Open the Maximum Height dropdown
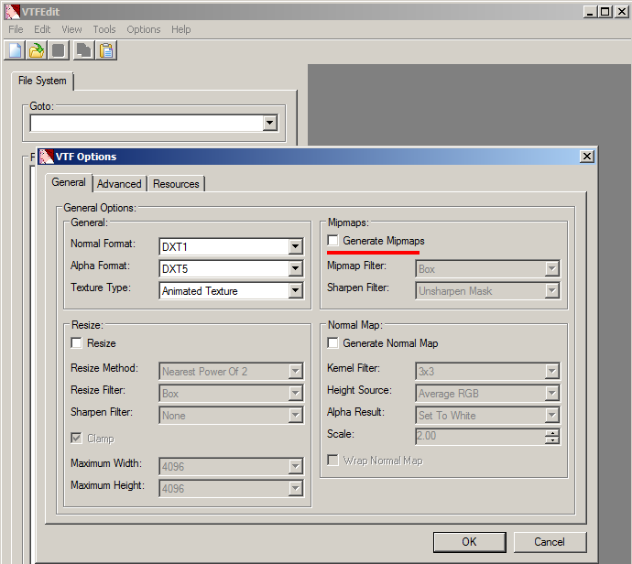 pos(296,488)
